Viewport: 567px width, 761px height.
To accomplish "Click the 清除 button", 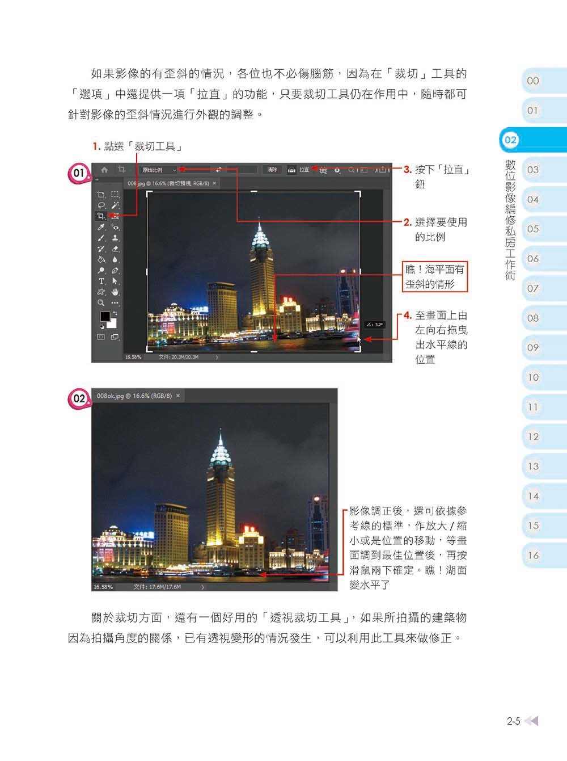I will (272, 170).
